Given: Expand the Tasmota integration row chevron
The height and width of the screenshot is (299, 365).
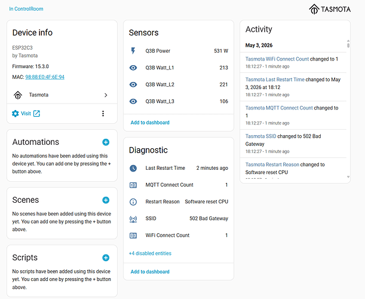Looking at the screenshot, I should [106, 95].
